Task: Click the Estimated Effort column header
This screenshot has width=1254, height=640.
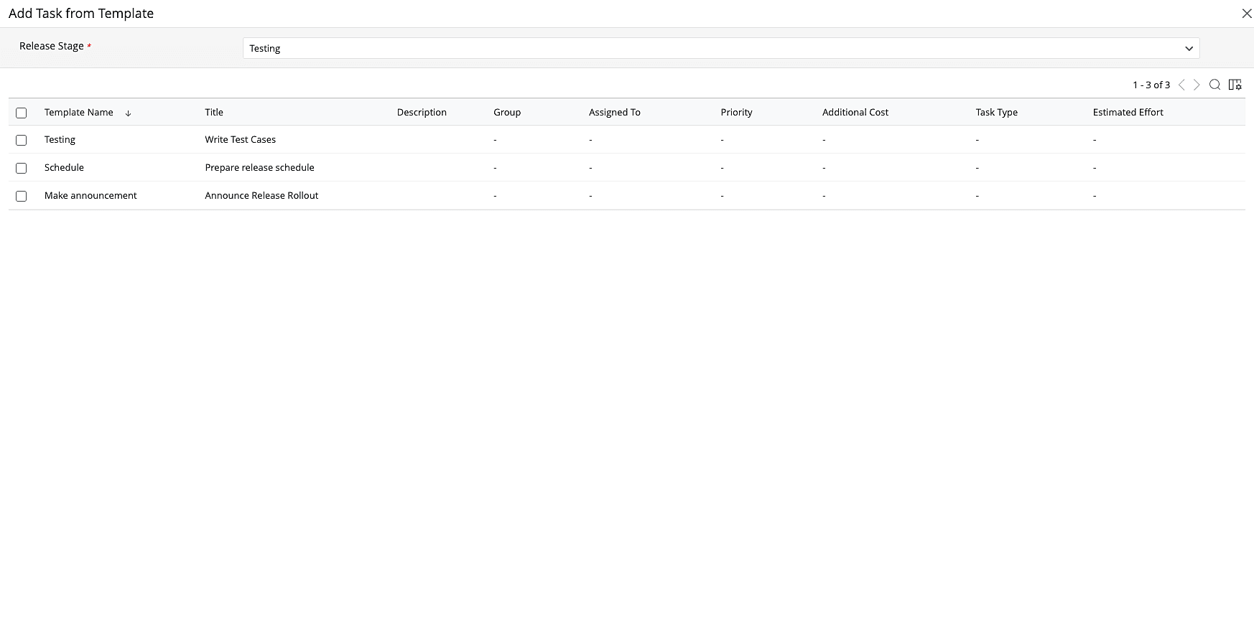Action: coord(1128,112)
